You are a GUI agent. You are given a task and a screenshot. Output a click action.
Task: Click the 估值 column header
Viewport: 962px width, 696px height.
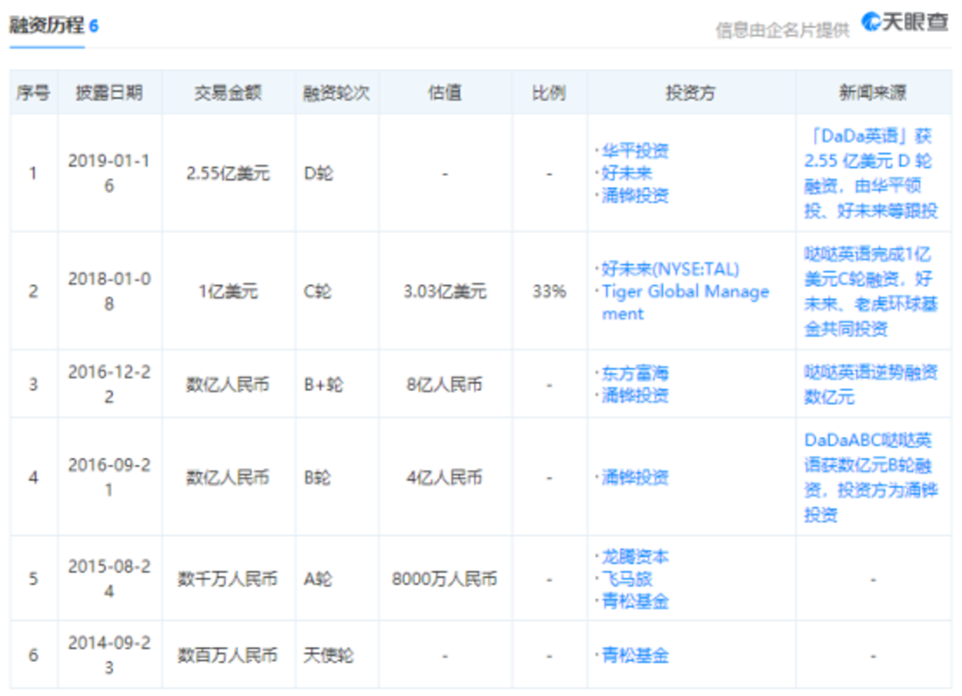point(444,93)
